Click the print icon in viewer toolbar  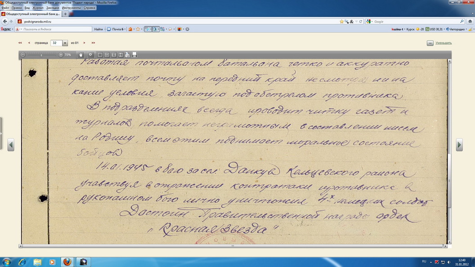click(x=127, y=55)
